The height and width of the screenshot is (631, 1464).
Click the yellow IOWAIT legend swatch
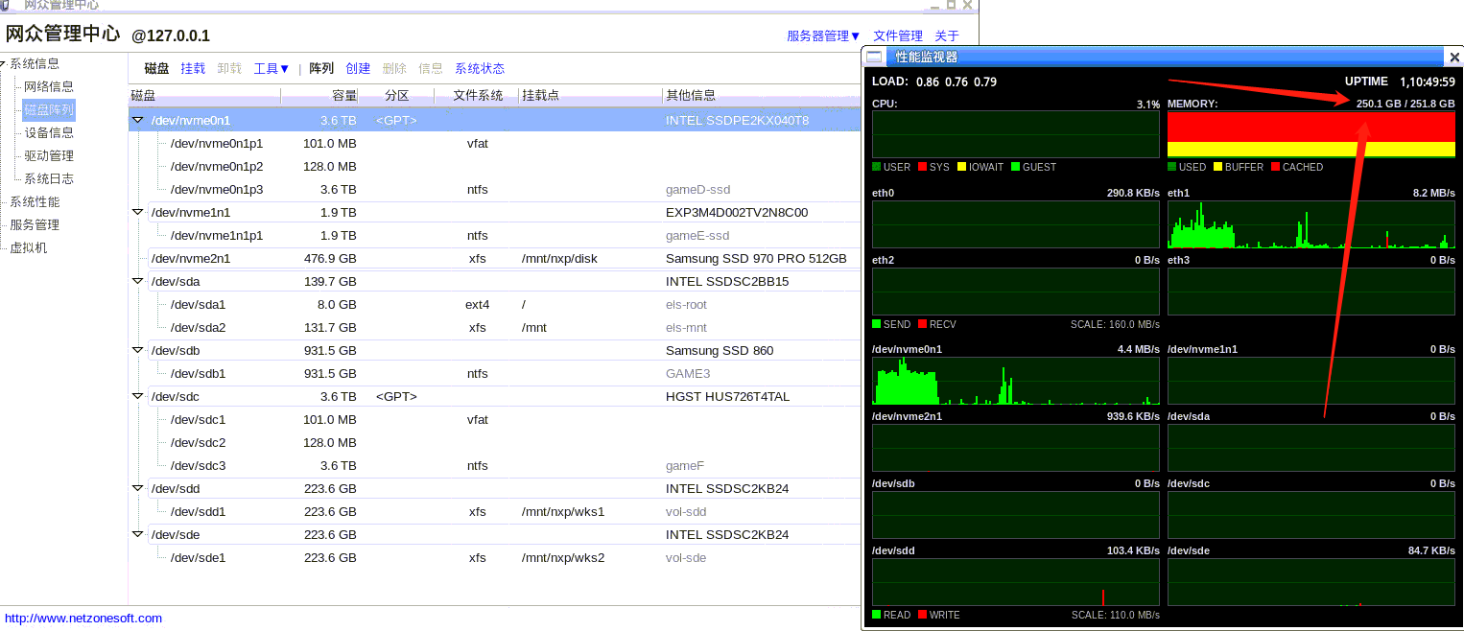(x=961, y=167)
